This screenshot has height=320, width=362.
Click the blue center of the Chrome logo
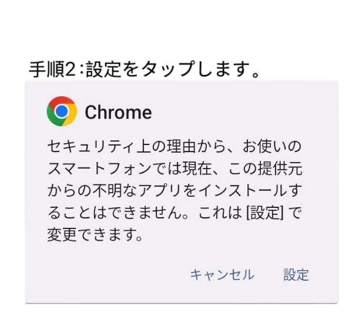pos(62,112)
